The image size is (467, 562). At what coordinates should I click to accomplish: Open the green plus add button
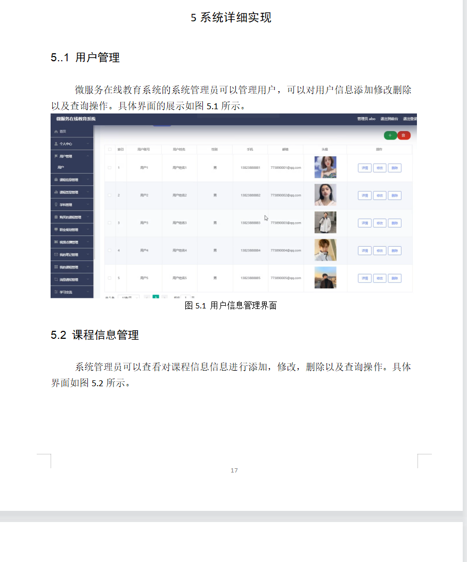point(390,136)
